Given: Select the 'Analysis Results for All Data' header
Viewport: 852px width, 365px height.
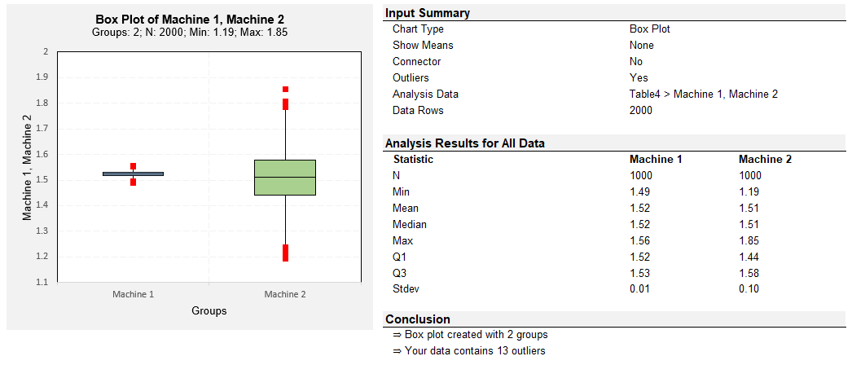Looking at the screenshot, I should (465, 143).
